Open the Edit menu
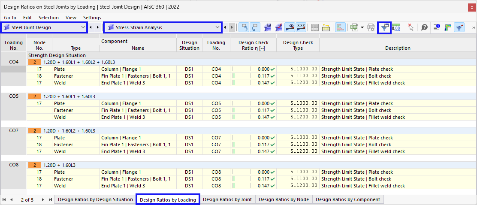The image size is (477, 205). (x=27, y=18)
